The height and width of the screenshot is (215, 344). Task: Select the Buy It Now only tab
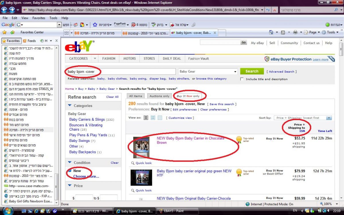click(188, 96)
